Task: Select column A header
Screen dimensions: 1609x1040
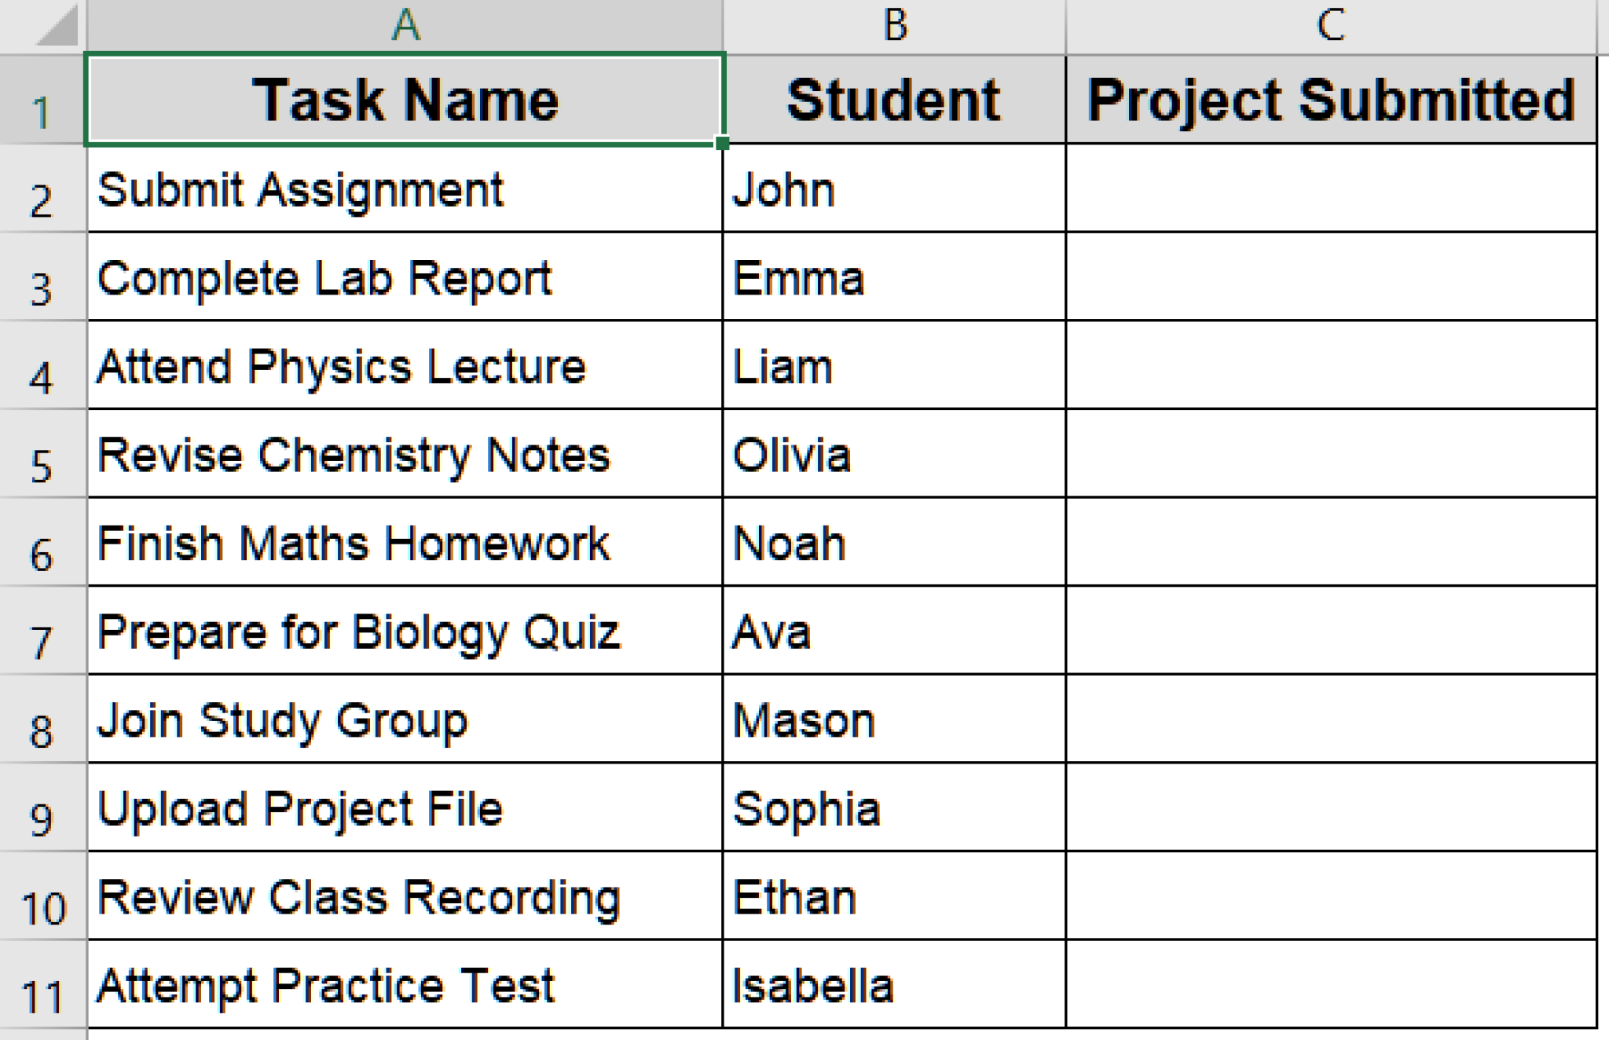Action: pyautogui.click(x=405, y=25)
